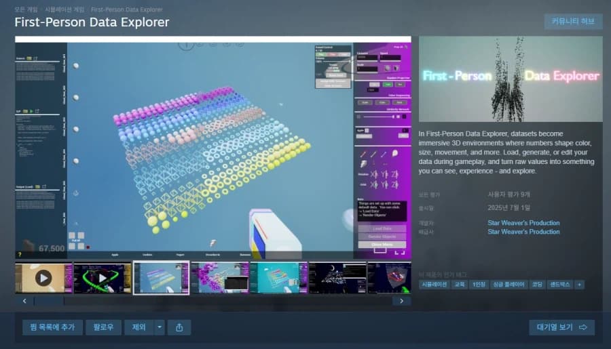The width and height of the screenshot is (611, 349).
Task: Expand the 제외 dropdown arrow
Action: pyautogui.click(x=160, y=327)
